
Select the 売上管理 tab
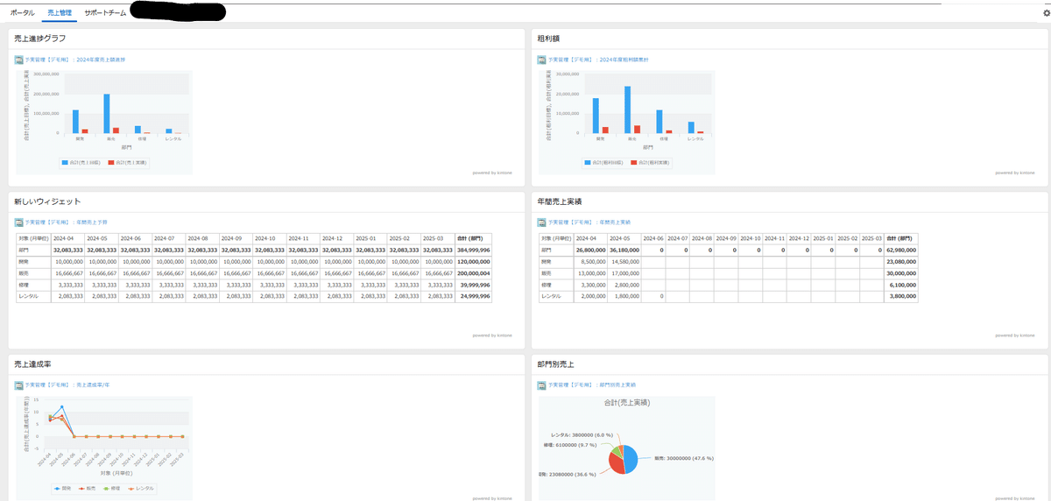click(x=60, y=13)
